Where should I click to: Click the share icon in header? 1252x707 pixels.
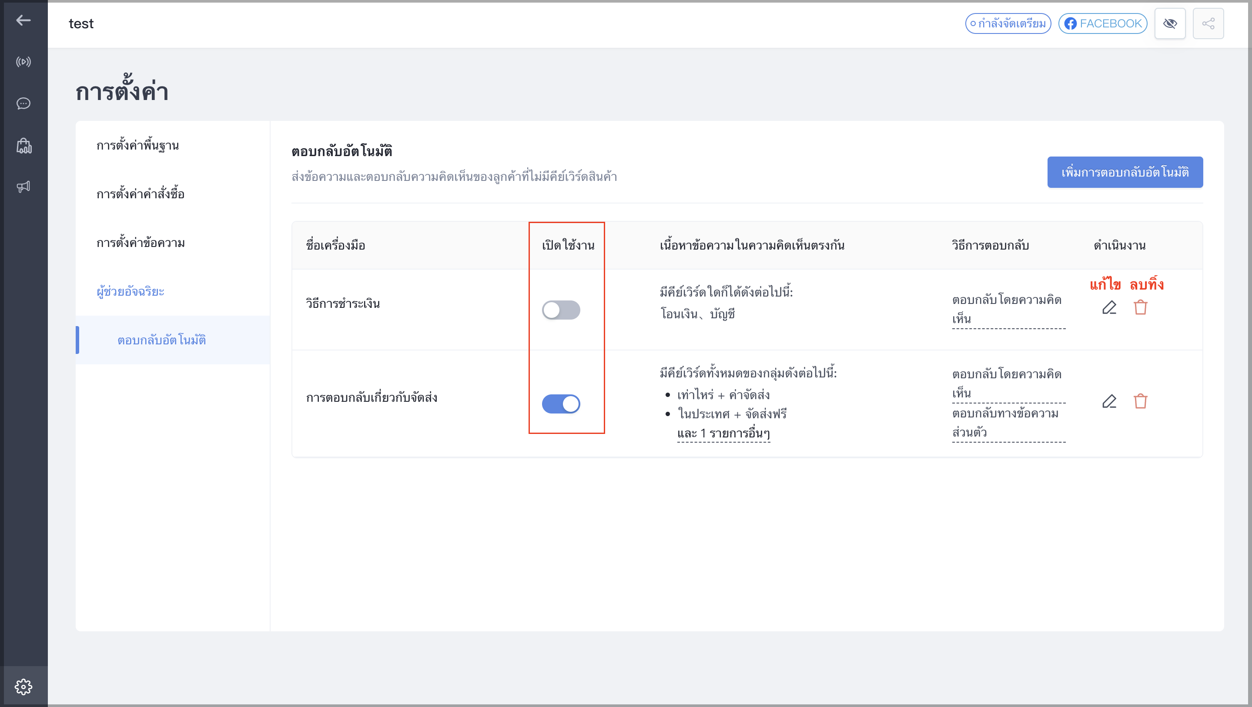pyautogui.click(x=1208, y=23)
